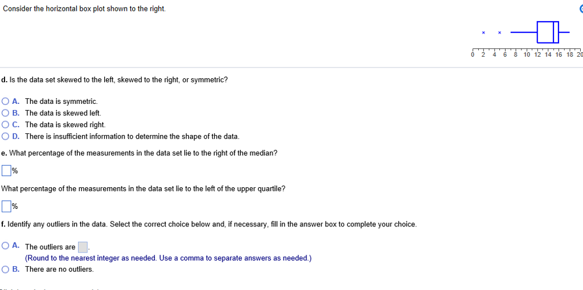Click the percentage box for upper quartile question
This screenshot has height=290, width=583.
[6, 206]
